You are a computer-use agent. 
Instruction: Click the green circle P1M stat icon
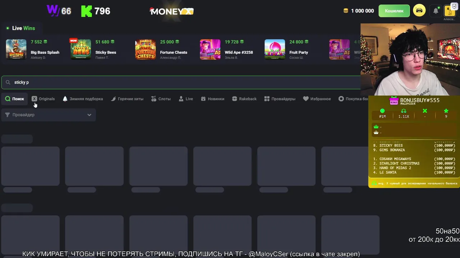tap(382, 111)
